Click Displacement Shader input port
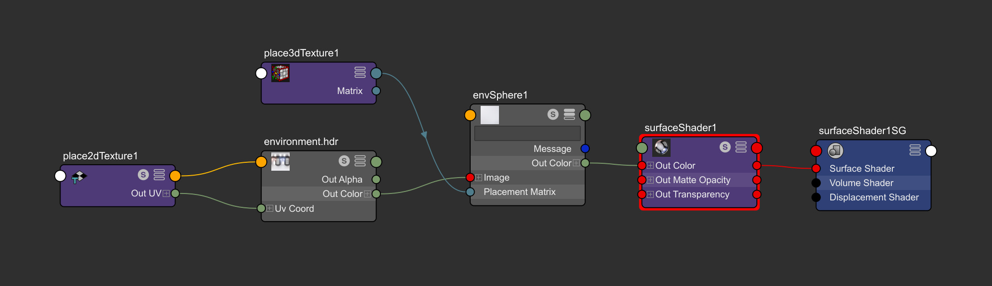 click(816, 197)
